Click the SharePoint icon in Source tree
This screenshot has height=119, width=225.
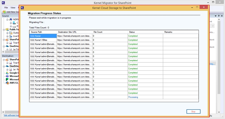[7, 40]
